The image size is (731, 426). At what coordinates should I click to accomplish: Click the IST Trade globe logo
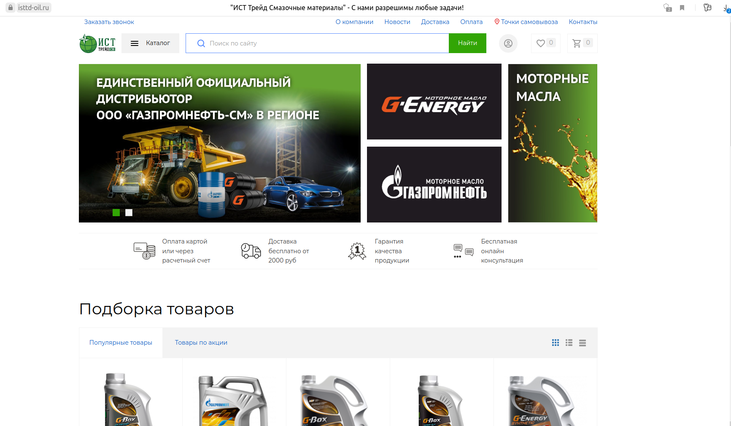click(x=97, y=43)
